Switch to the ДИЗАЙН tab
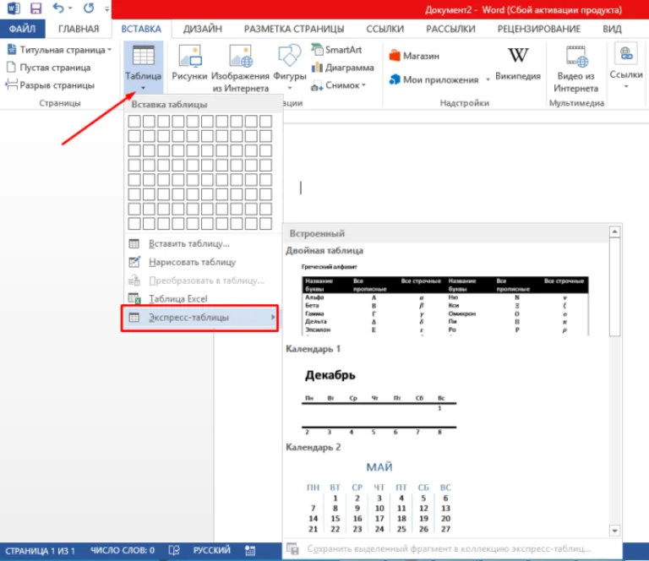649x561 pixels. pyautogui.click(x=203, y=29)
